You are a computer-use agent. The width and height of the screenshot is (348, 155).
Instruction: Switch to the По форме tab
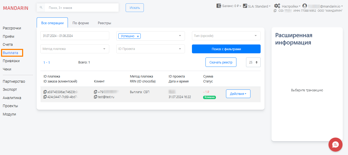[x=81, y=23]
